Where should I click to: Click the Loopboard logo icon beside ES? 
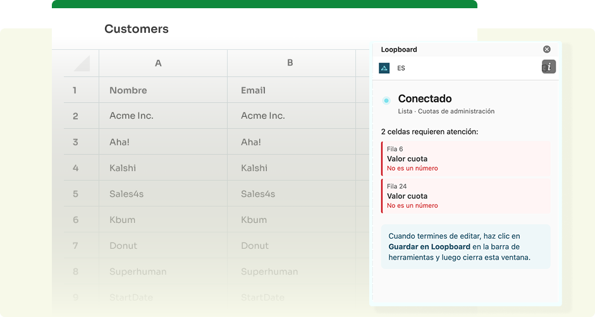384,68
